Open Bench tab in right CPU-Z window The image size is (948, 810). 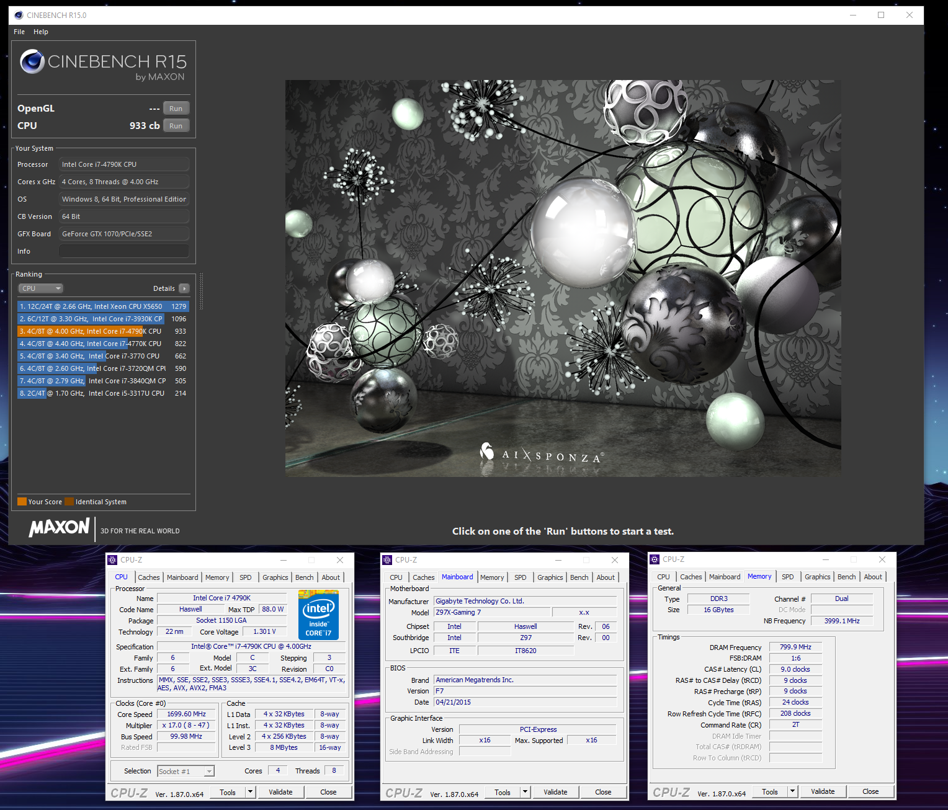(x=847, y=577)
